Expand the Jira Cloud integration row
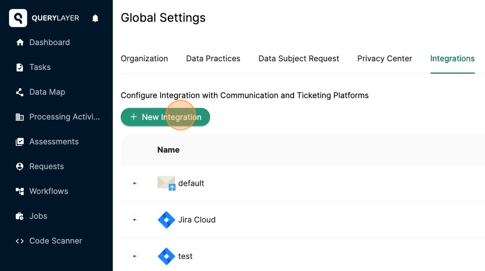485x271 pixels. (134, 219)
